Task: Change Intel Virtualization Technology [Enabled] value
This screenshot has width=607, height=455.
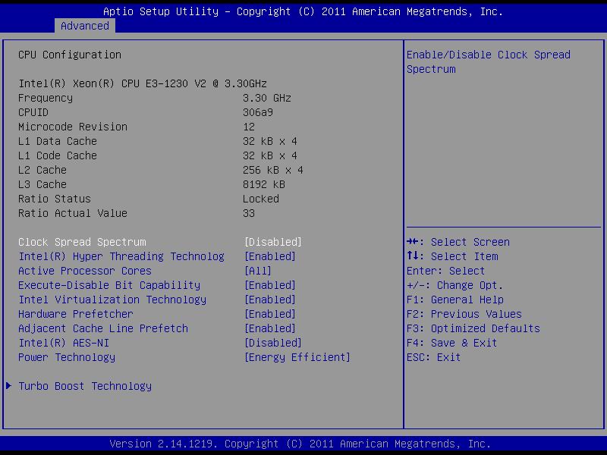Action: pos(269,300)
